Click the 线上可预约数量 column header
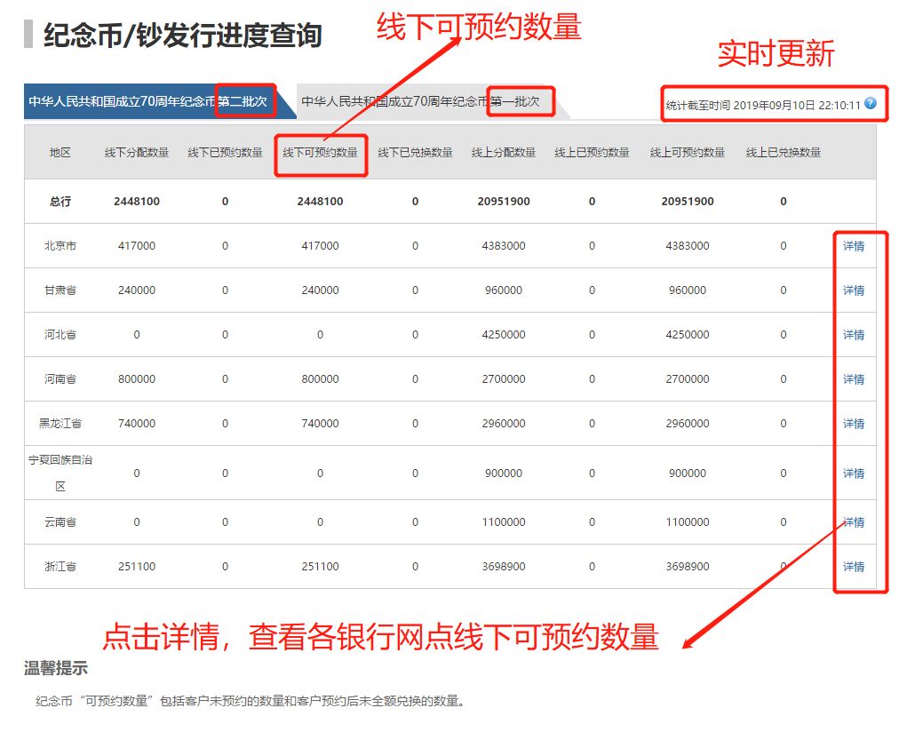 pyautogui.click(x=688, y=153)
